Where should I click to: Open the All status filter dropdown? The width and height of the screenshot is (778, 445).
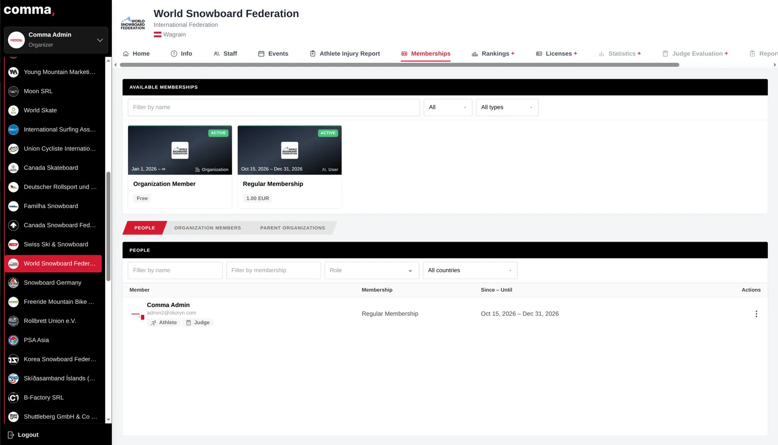point(448,107)
